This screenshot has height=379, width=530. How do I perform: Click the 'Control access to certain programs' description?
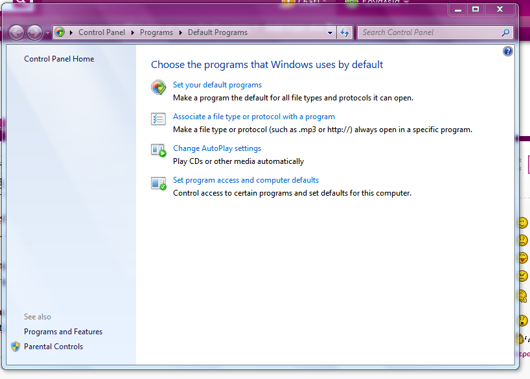292,193
